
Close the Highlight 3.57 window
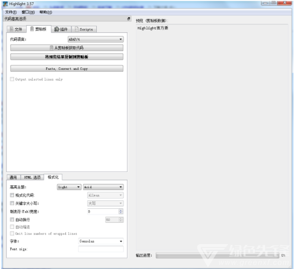[285, 3]
